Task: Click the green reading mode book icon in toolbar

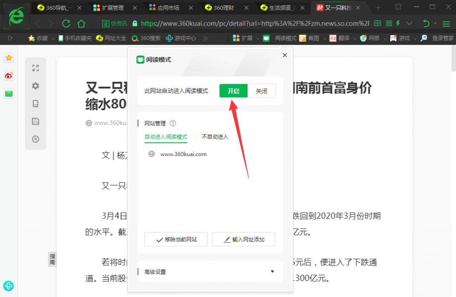Action: (266, 38)
